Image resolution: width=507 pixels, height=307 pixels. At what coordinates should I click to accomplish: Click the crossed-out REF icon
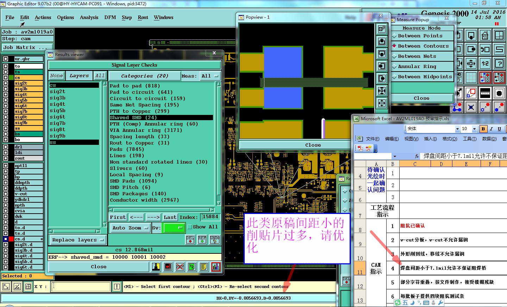click(x=180, y=267)
